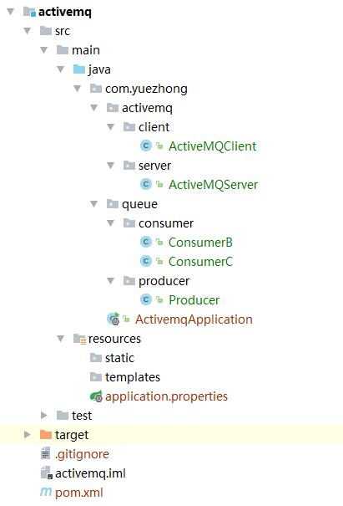Expand the test folder arrow
The height and width of the screenshot is (506, 343).
coord(43,416)
